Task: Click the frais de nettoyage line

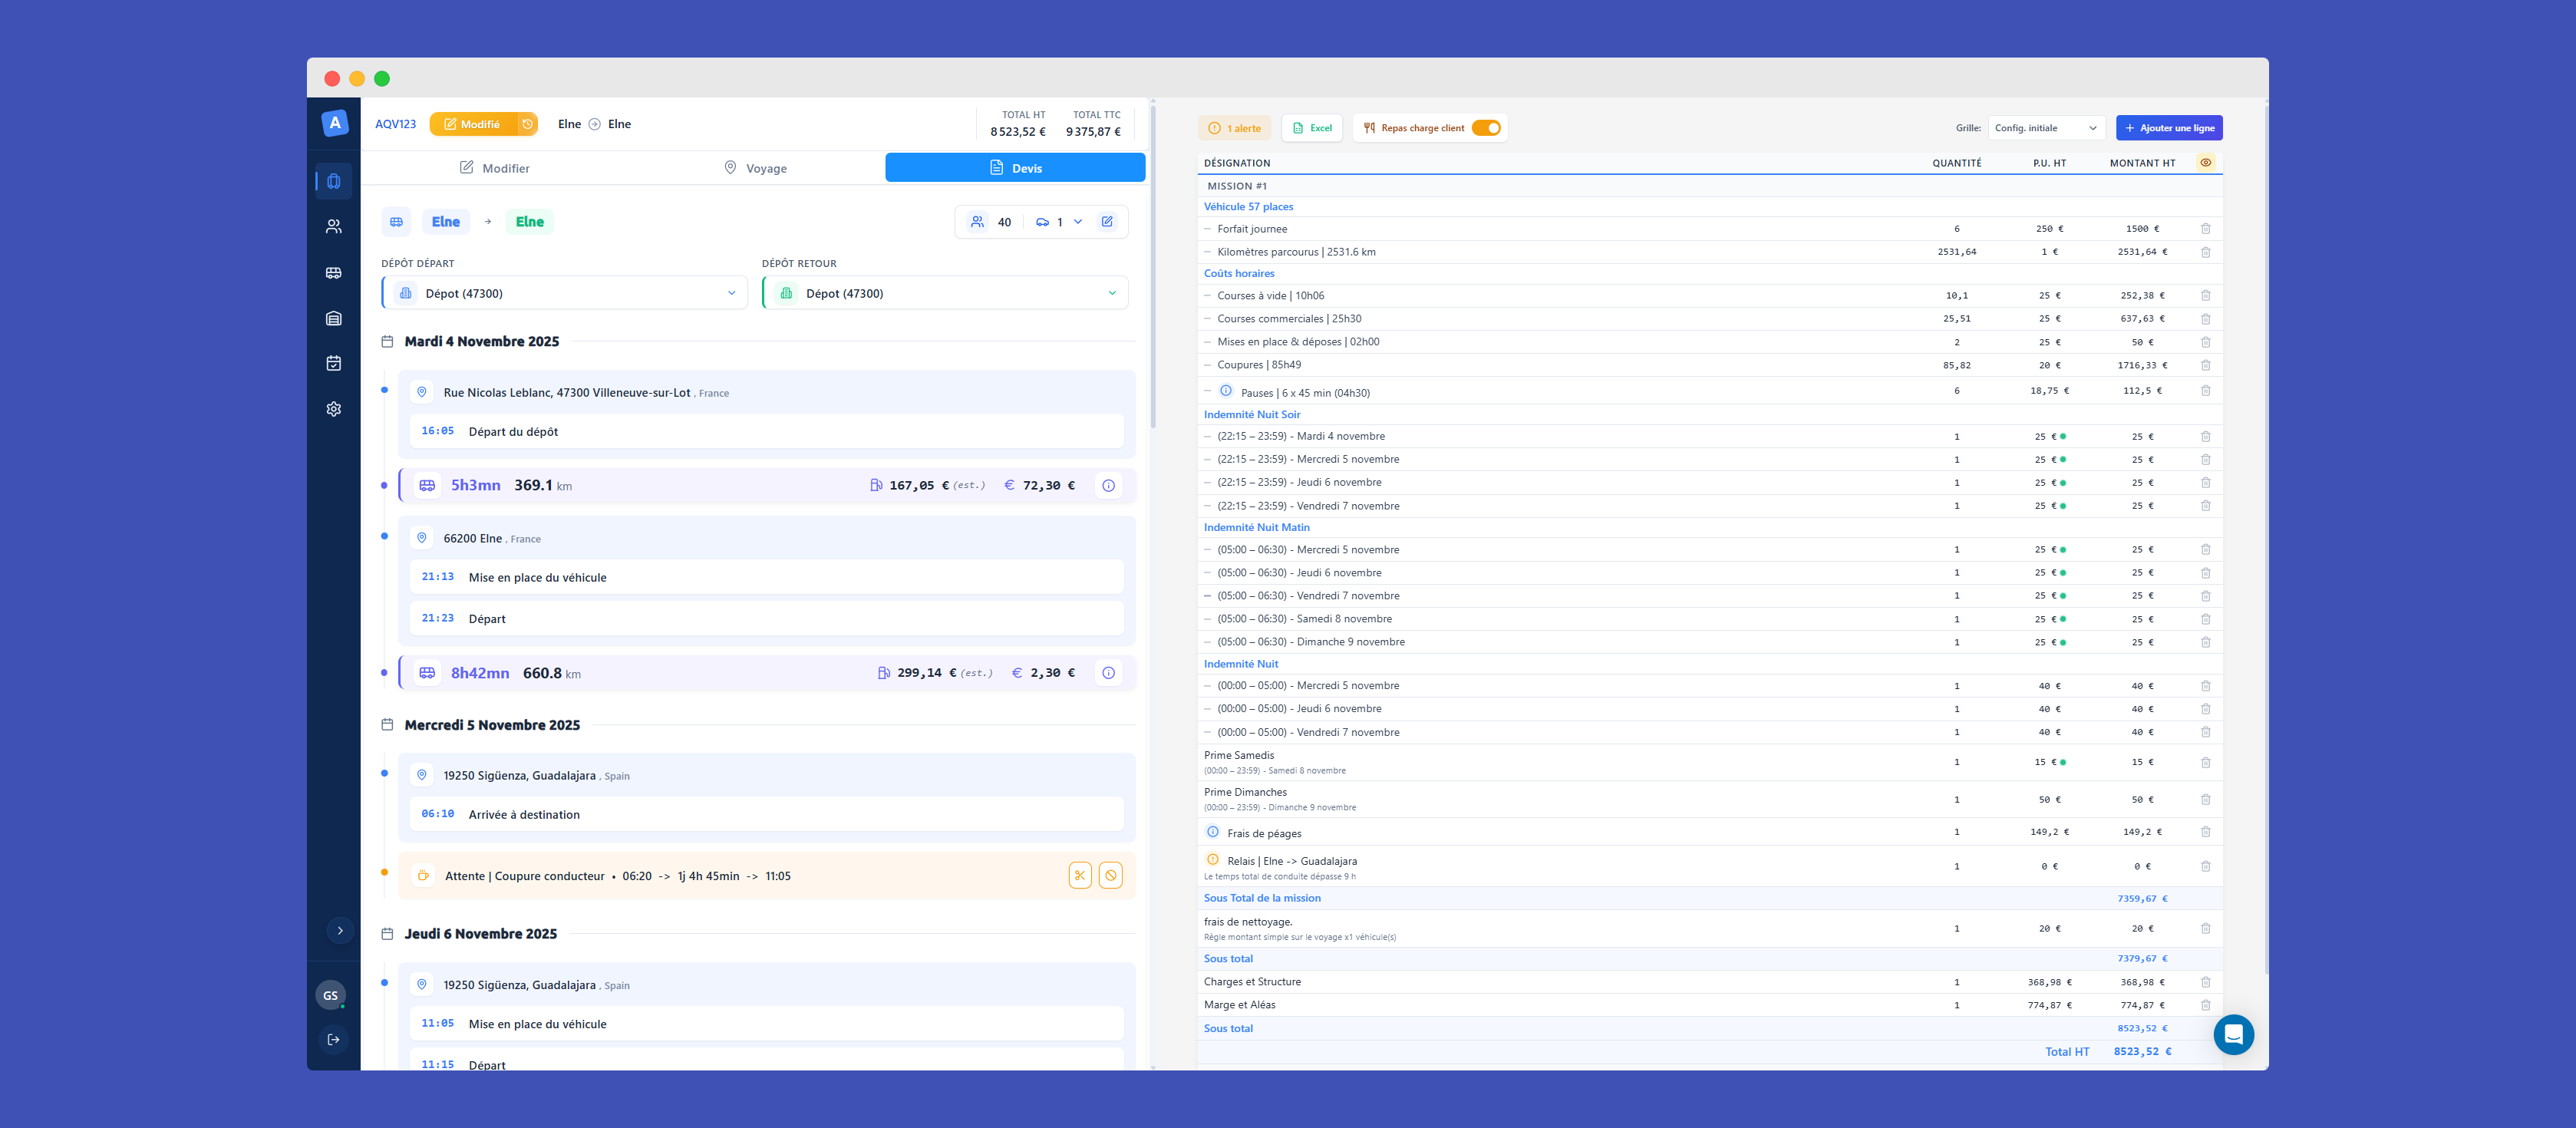Action: (x=1709, y=928)
